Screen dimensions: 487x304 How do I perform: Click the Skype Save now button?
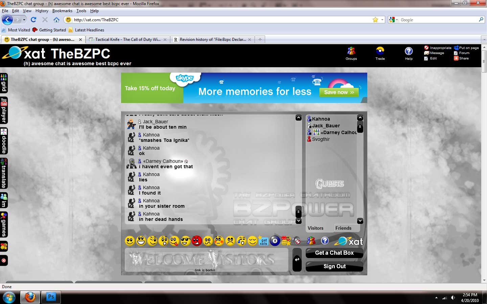tap(339, 92)
